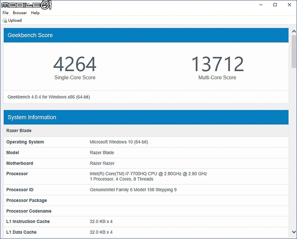Minimize the Geekbench window
Viewport: 297px width, 239px height.
pos(261,5)
